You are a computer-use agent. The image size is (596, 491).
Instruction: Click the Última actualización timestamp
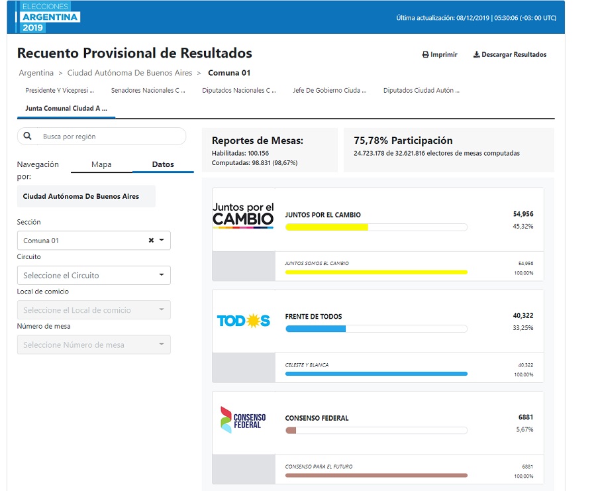pos(476,18)
